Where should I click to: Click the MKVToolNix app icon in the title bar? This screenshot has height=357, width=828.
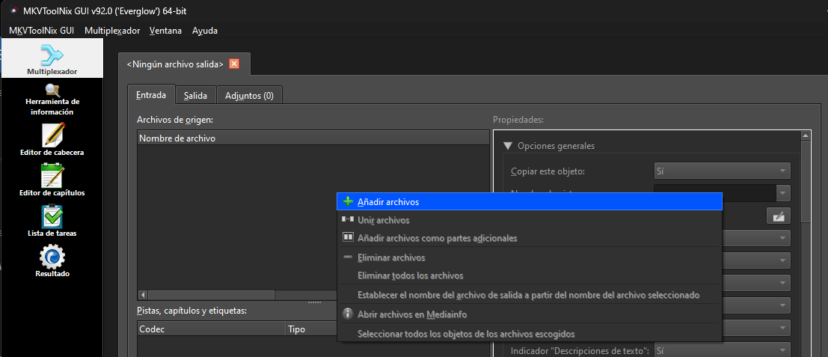pos(14,11)
